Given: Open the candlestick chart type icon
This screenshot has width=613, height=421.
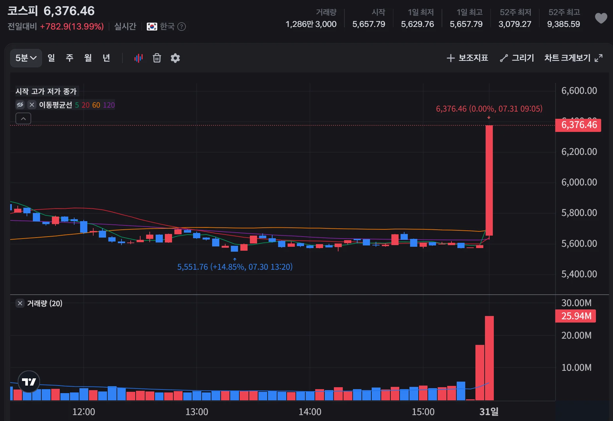Looking at the screenshot, I should [x=139, y=58].
